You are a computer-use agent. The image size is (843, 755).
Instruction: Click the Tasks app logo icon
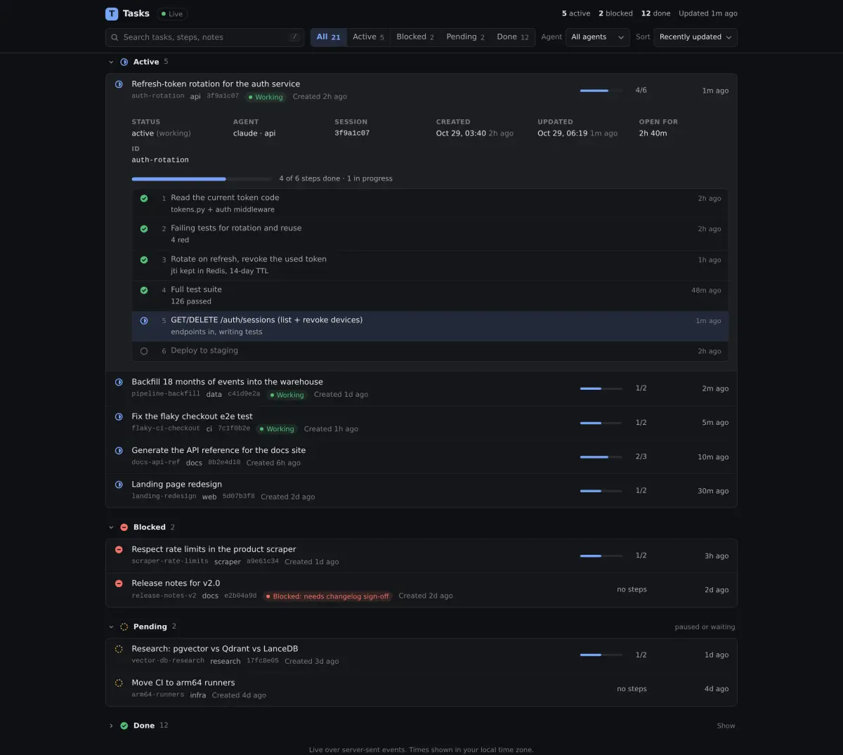[x=112, y=13]
